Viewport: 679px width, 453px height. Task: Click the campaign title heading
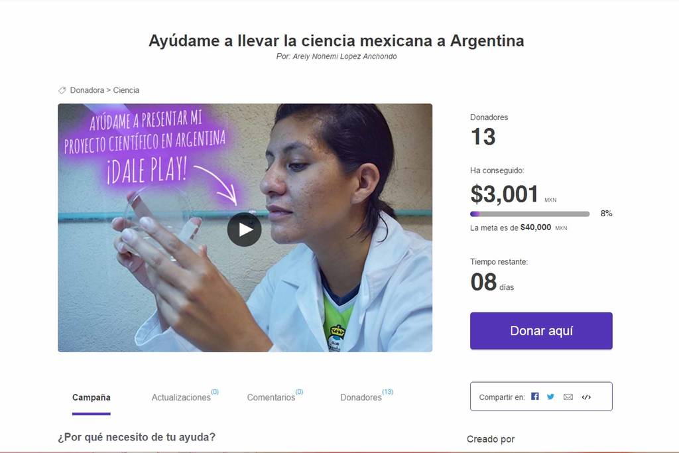(336, 40)
